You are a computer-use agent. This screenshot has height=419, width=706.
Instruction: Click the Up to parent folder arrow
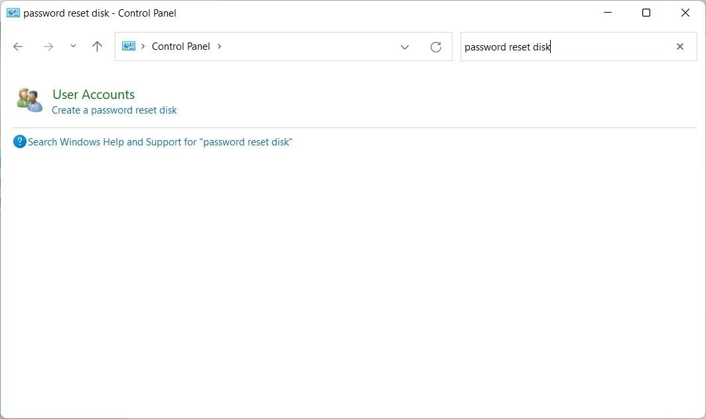tap(97, 46)
